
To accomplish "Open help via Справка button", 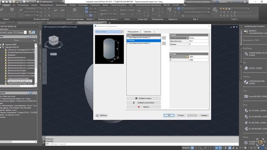I will tap(204, 115).
